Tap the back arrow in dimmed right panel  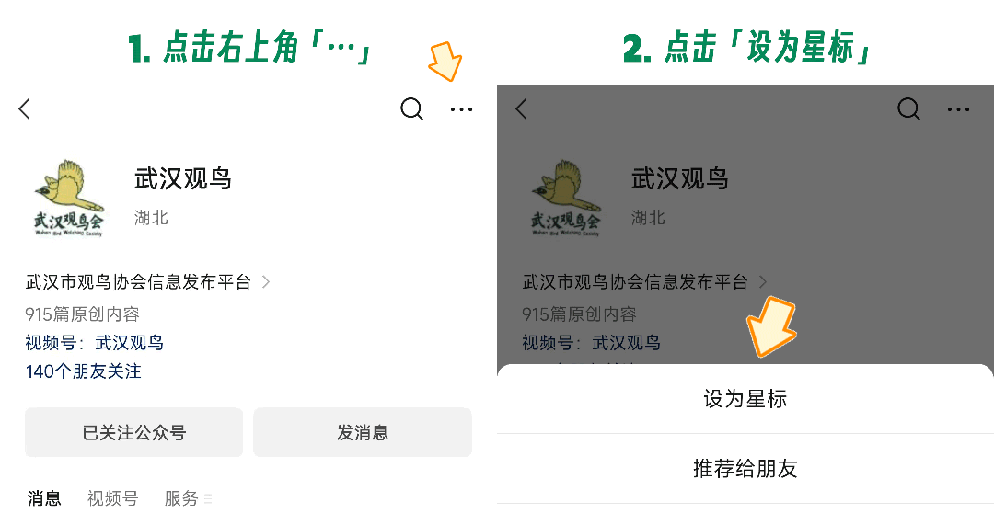[x=521, y=108]
